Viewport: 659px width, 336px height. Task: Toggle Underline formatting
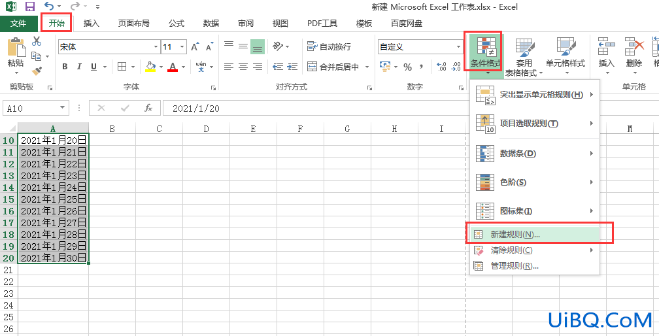[x=93, y=67]
